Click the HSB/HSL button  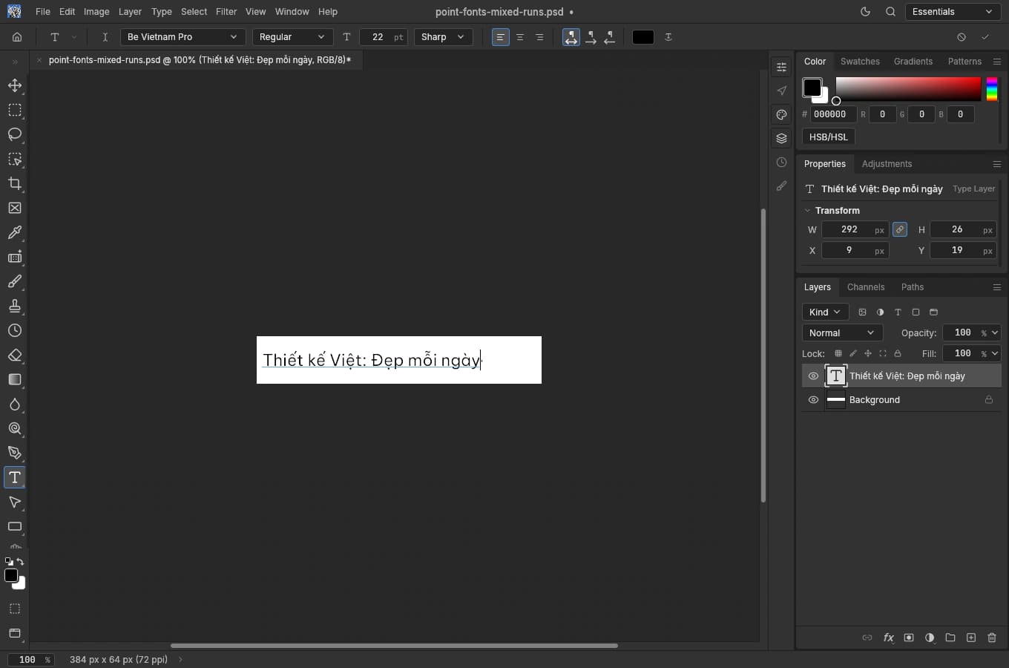[829, 137]
